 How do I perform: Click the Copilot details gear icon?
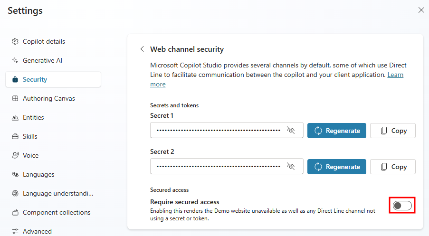point(15,41)
